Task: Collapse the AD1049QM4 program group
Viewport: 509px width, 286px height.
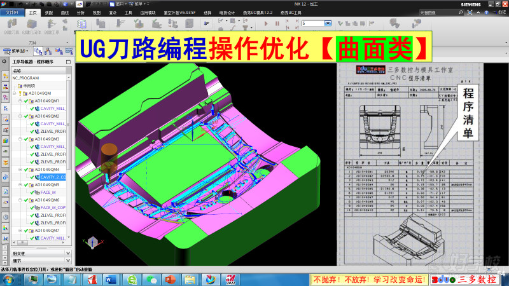Action: tap(20, 170)
